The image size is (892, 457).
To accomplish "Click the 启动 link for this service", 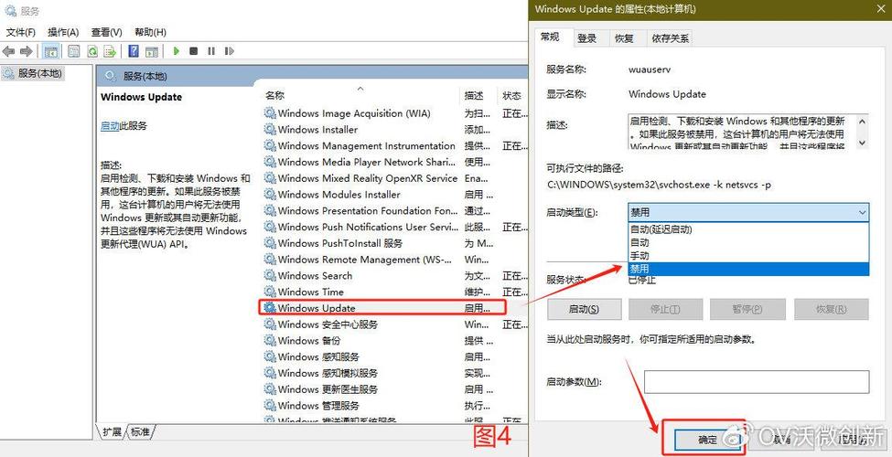I will point(109,125).
